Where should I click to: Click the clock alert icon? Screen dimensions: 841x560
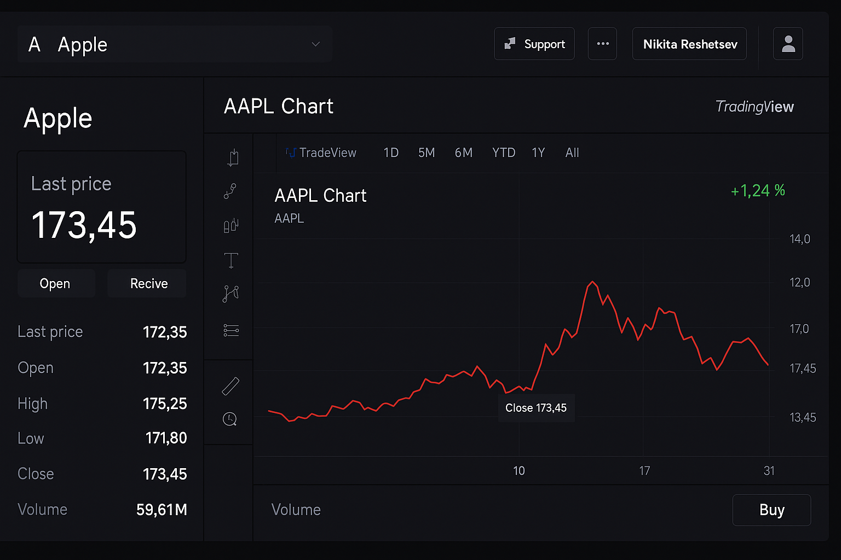[230, 419]
